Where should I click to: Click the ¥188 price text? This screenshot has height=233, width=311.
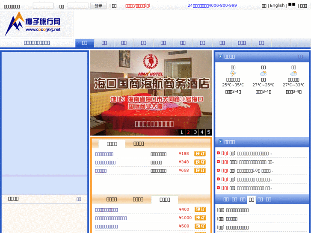(184, 153)
